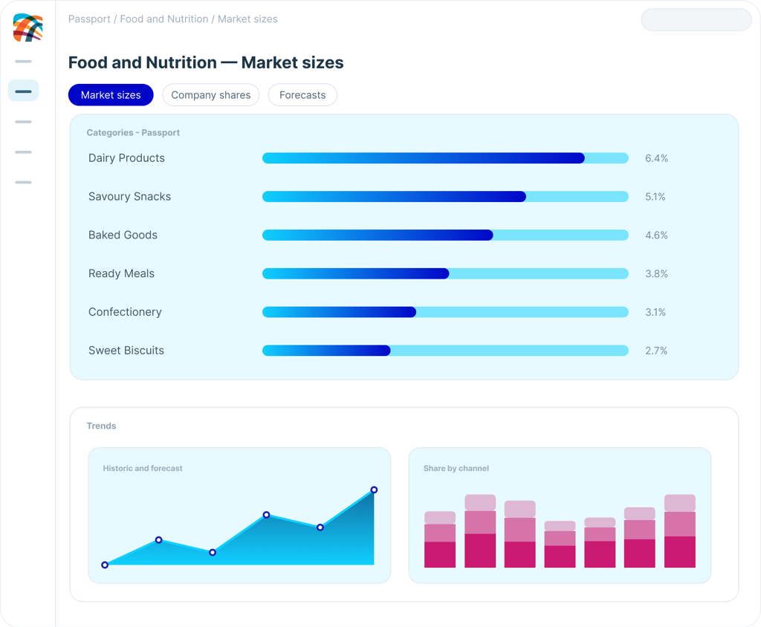This screenshot has height=627, width=761.
Task: Open the Forecasts tab
Action: click(x=302, y=95)
